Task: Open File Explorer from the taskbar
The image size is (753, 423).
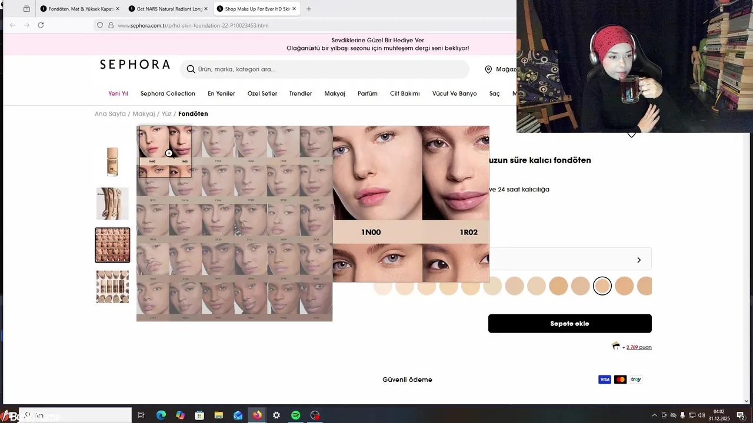Action: click(218, 415)
